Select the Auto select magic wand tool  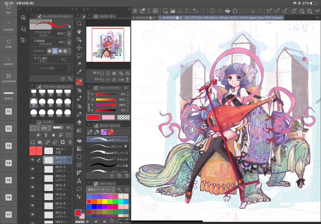click(x=79, y=64)
